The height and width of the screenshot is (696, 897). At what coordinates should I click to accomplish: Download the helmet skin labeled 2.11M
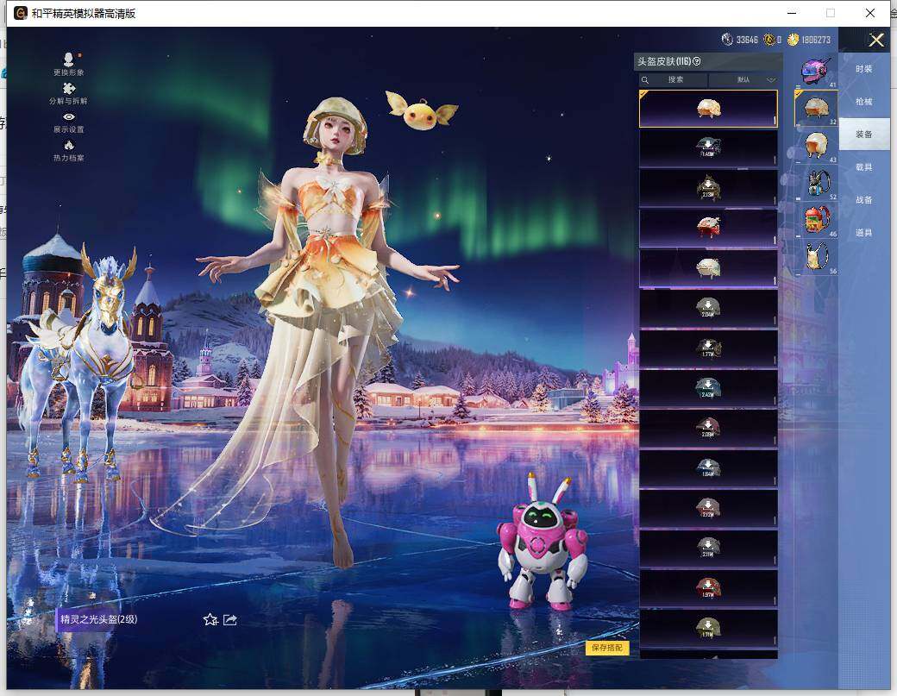[x=708, y=548]
